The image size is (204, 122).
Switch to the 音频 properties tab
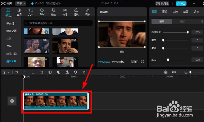click(x=165, y=11)
